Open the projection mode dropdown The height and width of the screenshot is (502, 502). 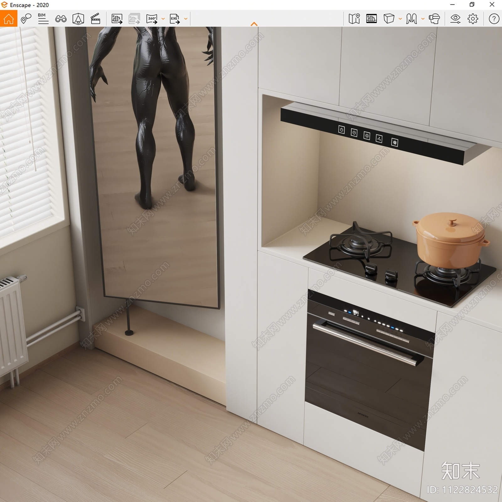click(400, 19)
